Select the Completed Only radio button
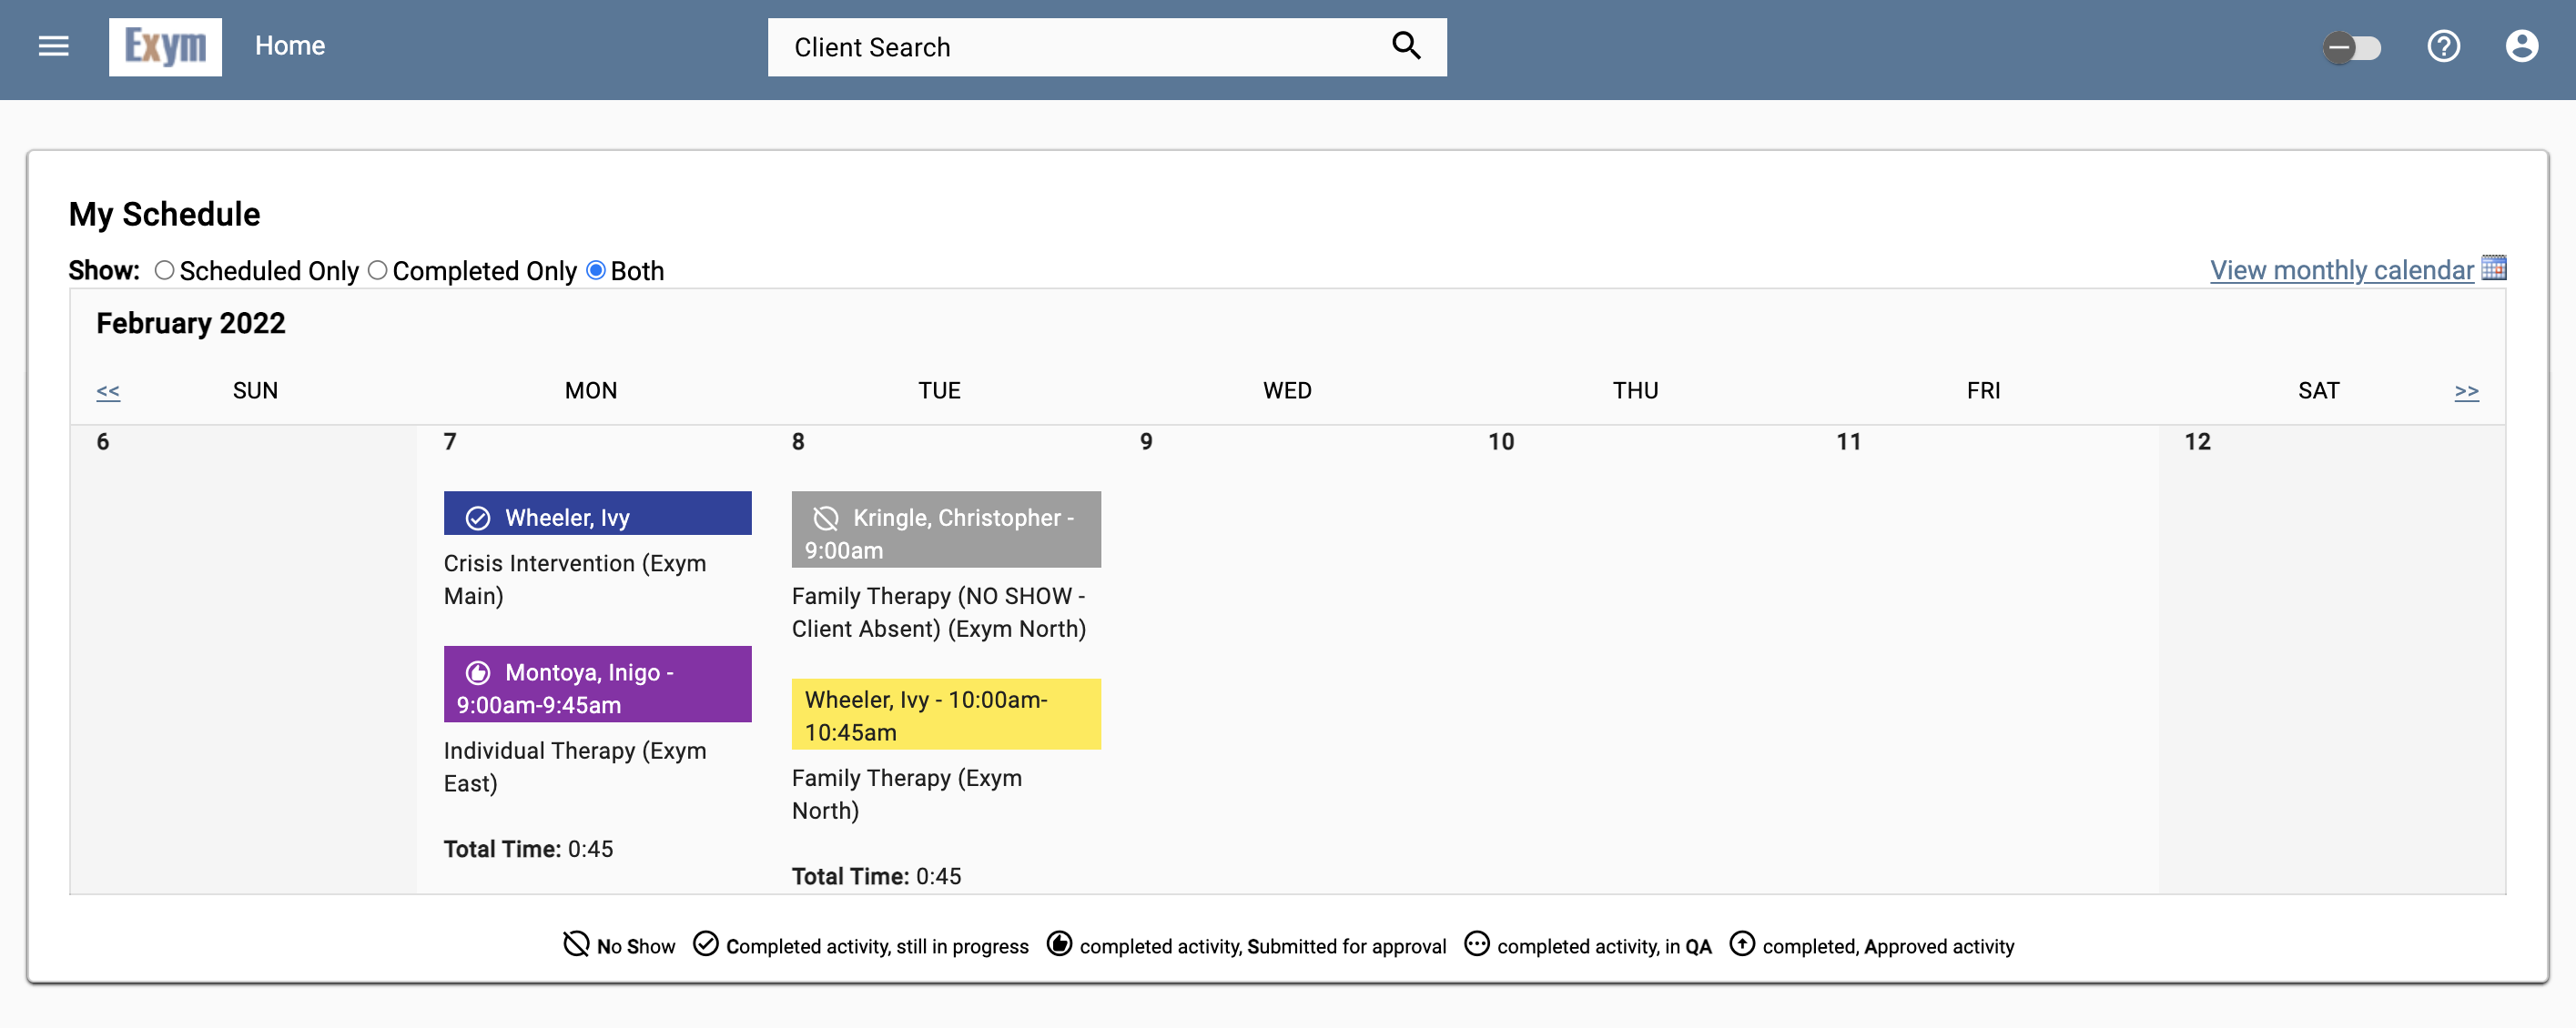The height and width of the screenshot is (1028, 2576). (377, 270)
